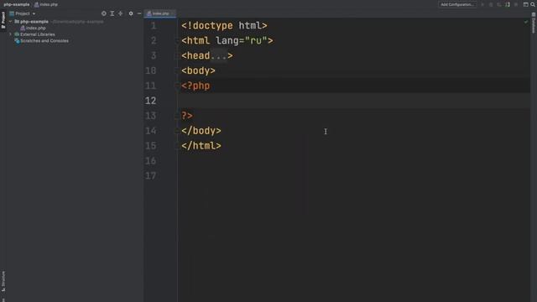Place cursor in empty line 12
The height and width of the screenshot is (302, 537).
[x=354, y=101]
